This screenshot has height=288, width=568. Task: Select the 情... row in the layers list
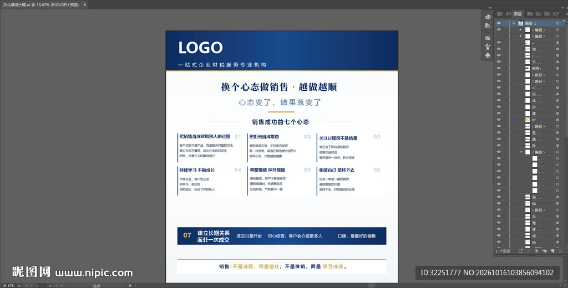pos(530,229)
